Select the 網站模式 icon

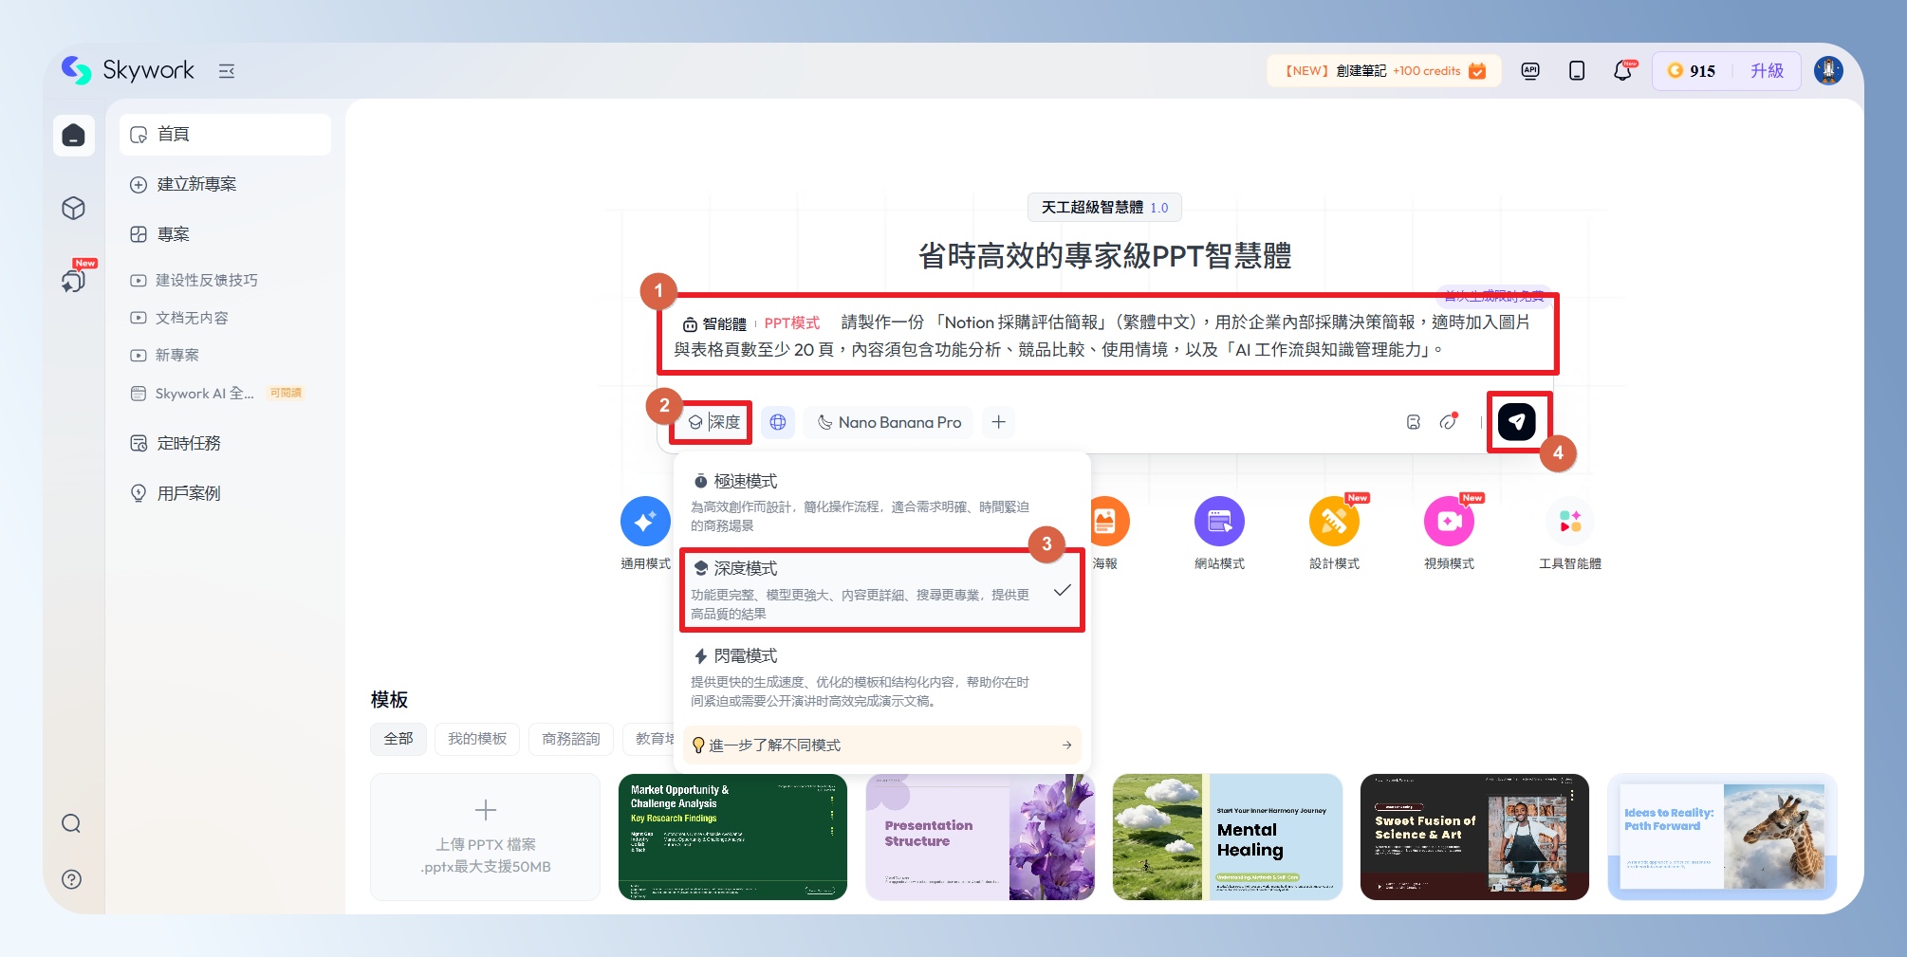(x=1219, y=522)
